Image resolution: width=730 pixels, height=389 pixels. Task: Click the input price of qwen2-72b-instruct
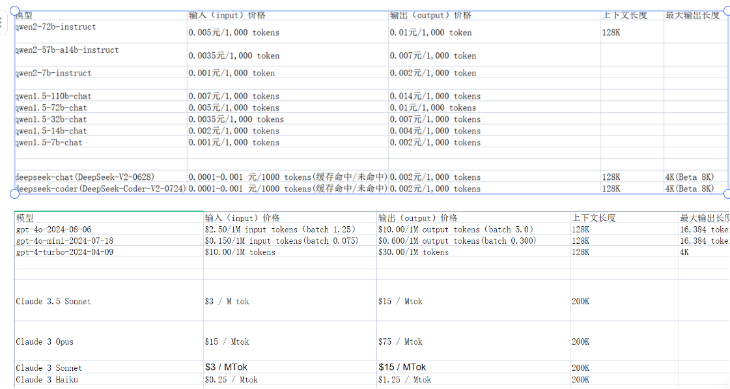pyautogui.click(x=234, y=33)
